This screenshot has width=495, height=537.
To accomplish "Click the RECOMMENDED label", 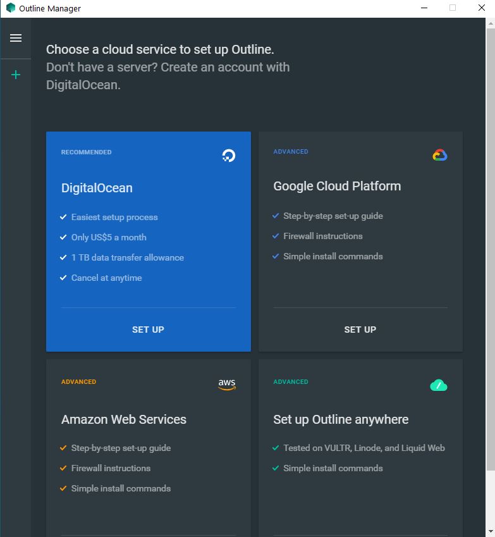I will coord(86,152).
